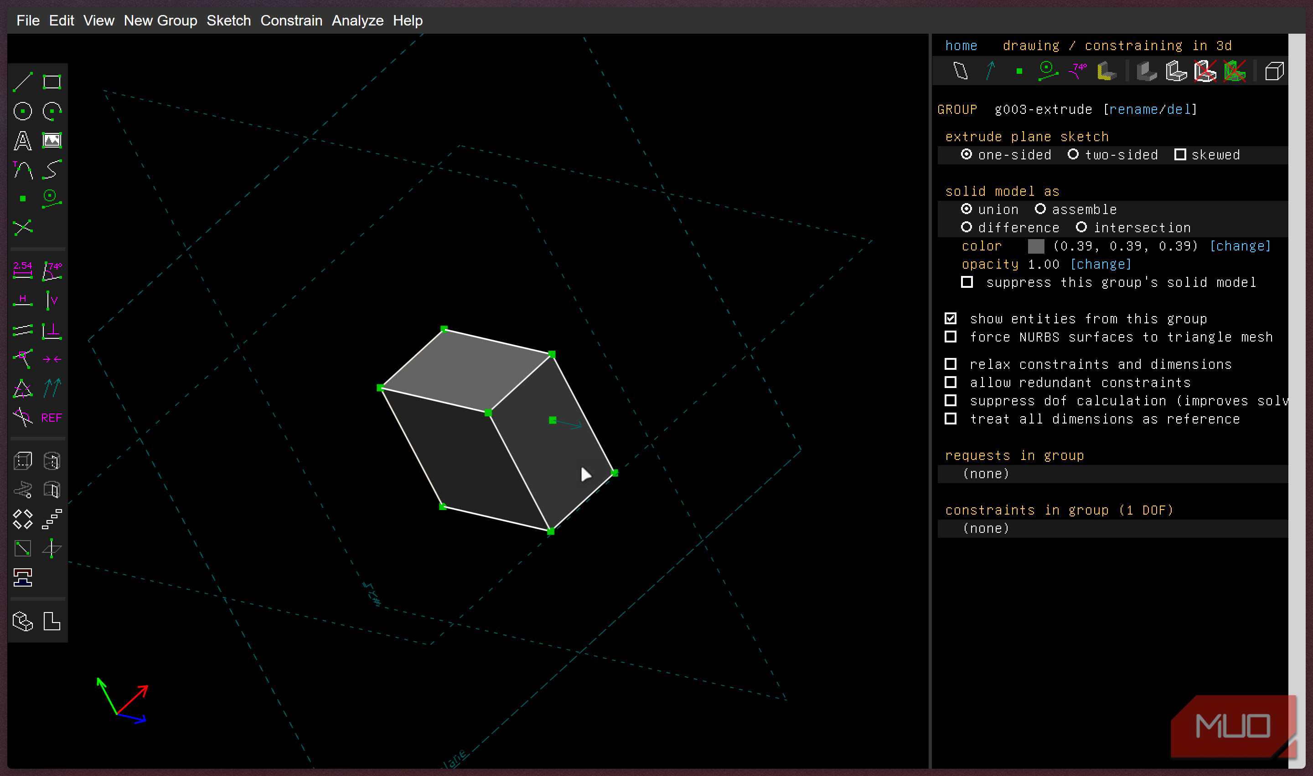This screenshot has width=1313, height=776.
Task: Select the tangent arc at point tool
Action: point(22,169)
